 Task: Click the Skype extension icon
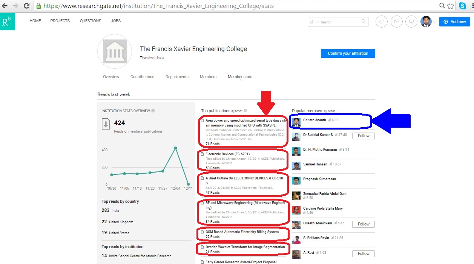[462, 6]
